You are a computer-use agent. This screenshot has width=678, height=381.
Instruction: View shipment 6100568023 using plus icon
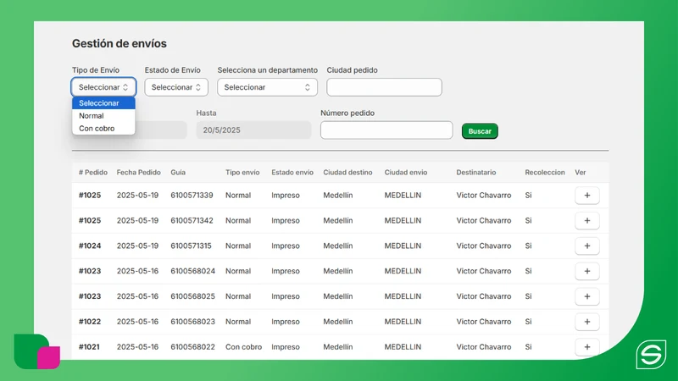(x=586, y=322)
